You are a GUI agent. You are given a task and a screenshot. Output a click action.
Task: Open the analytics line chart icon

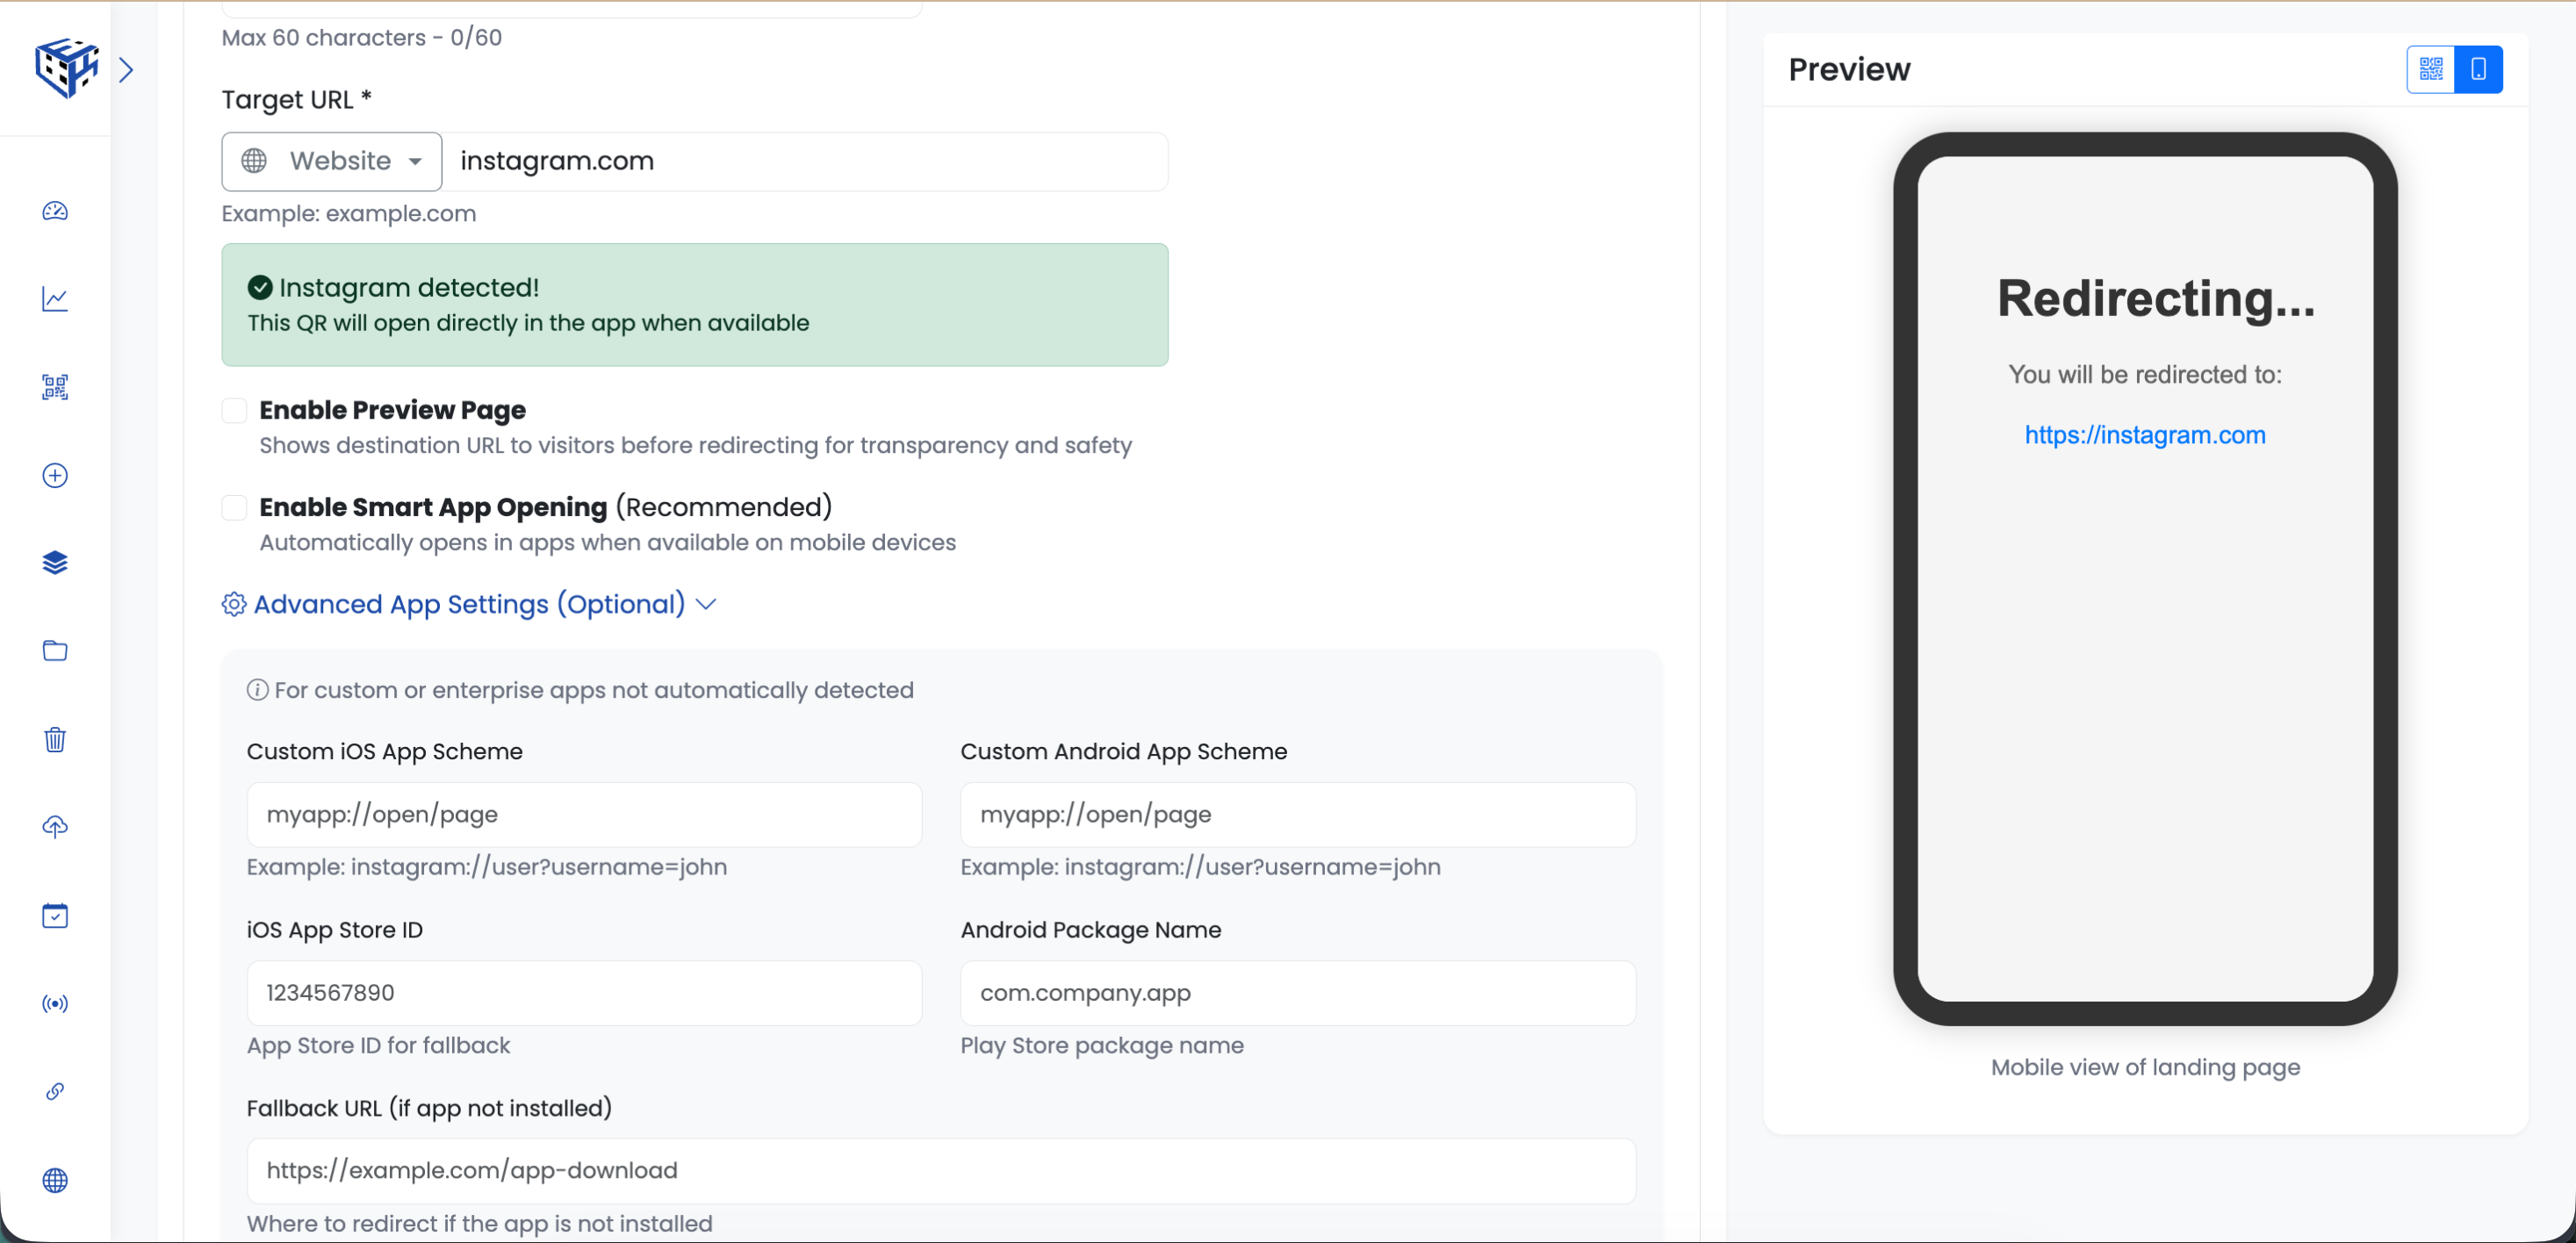point(55,299)
